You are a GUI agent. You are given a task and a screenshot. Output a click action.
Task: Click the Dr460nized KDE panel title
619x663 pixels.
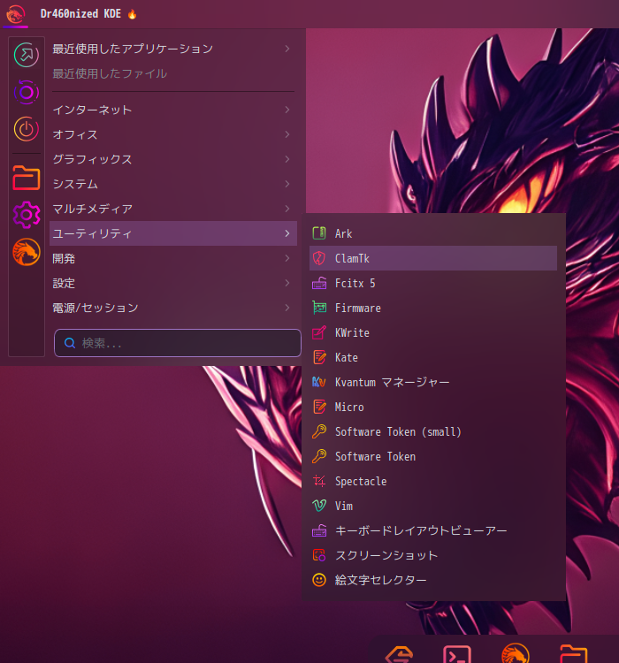[80, 14]
